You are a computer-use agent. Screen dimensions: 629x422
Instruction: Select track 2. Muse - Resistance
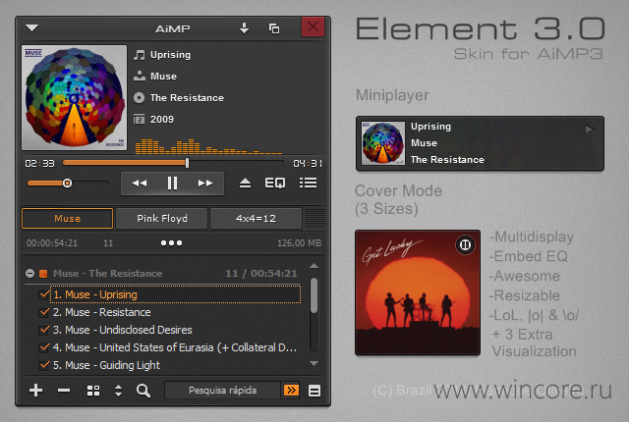pos(175,312)
